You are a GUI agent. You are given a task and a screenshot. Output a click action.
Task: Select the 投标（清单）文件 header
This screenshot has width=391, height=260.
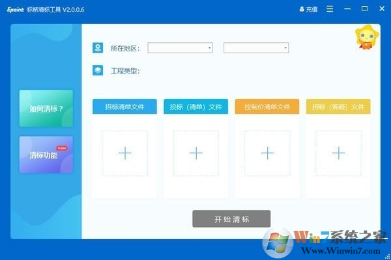[195, 107]
